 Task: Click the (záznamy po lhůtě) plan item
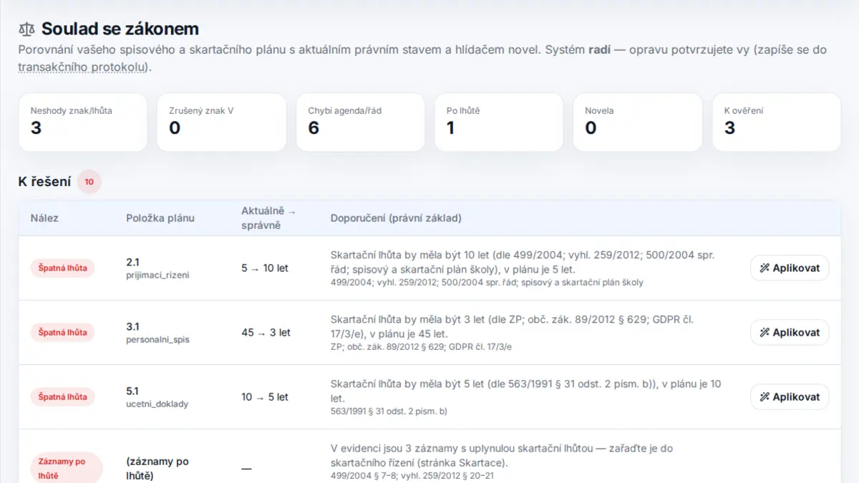click(x=157, y=468)
